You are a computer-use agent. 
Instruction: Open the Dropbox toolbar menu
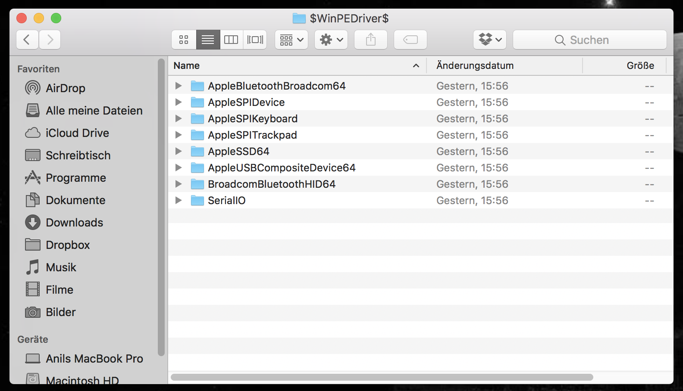[490, 40]
